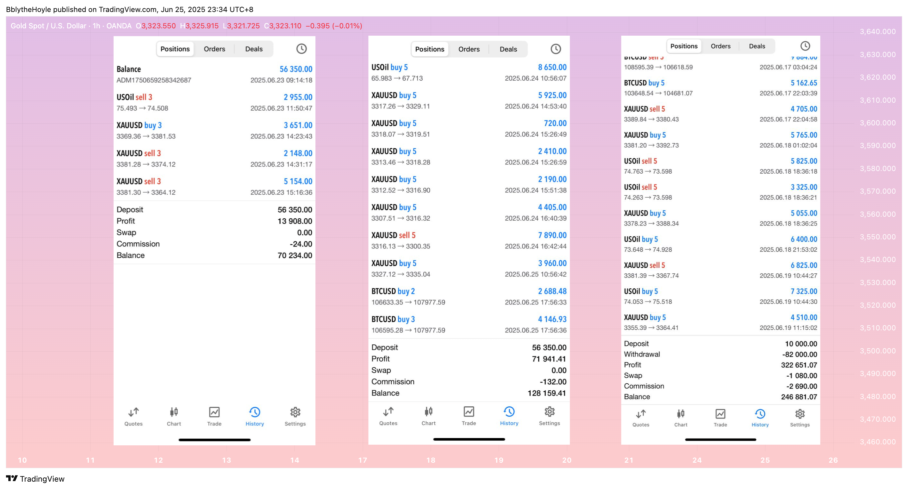Screen dimensions: 908x489
Task: Open XAUUSD buy 5 row 4 510.00
Action: (x=720, y=322)
